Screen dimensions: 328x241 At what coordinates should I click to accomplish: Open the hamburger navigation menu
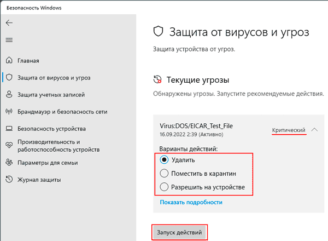coord(9,40)
